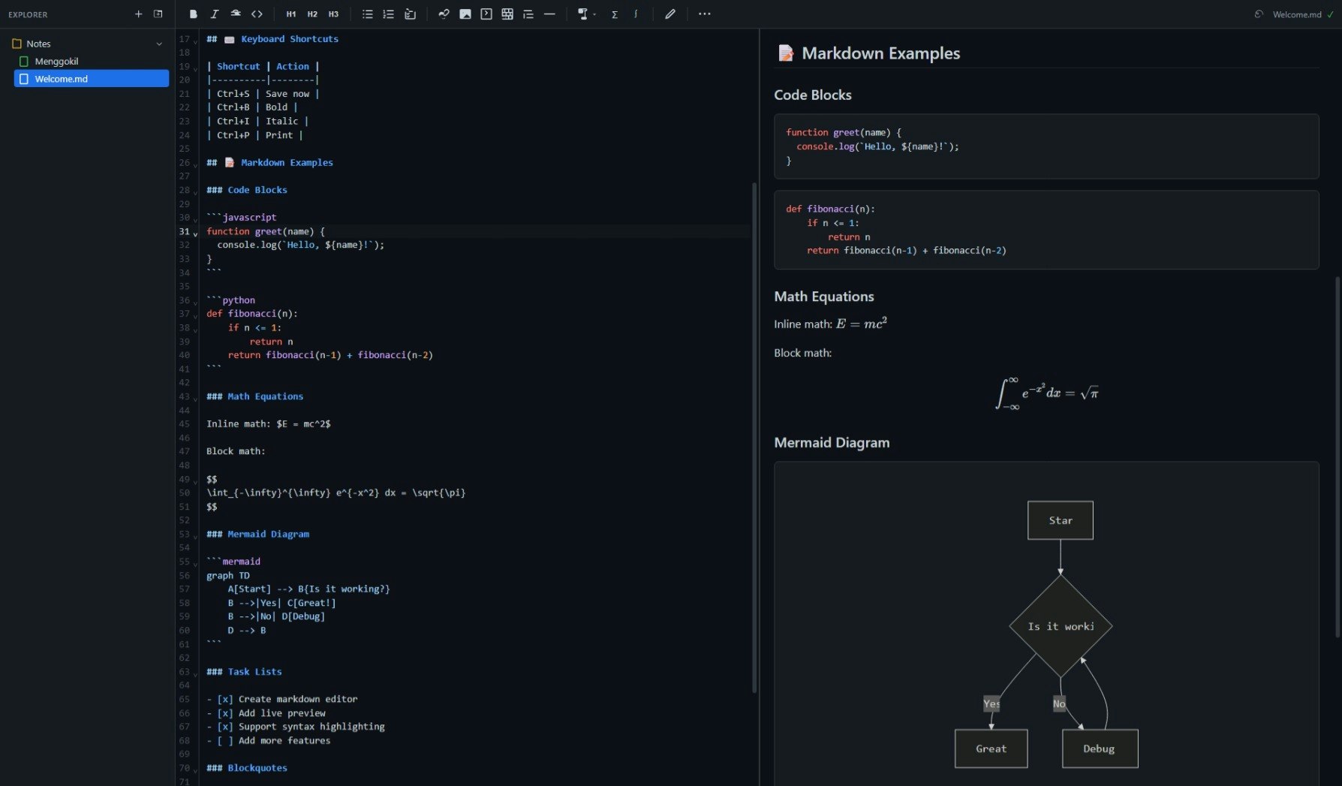Open the overflow menu with three dots
Viewport: 1342px width, 786px height.
[x=704, y=14]
